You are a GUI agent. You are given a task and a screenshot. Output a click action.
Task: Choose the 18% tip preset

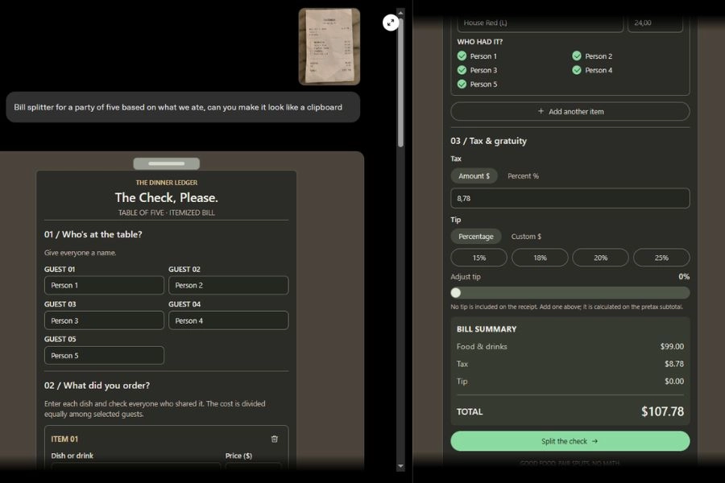pos(540,258)
